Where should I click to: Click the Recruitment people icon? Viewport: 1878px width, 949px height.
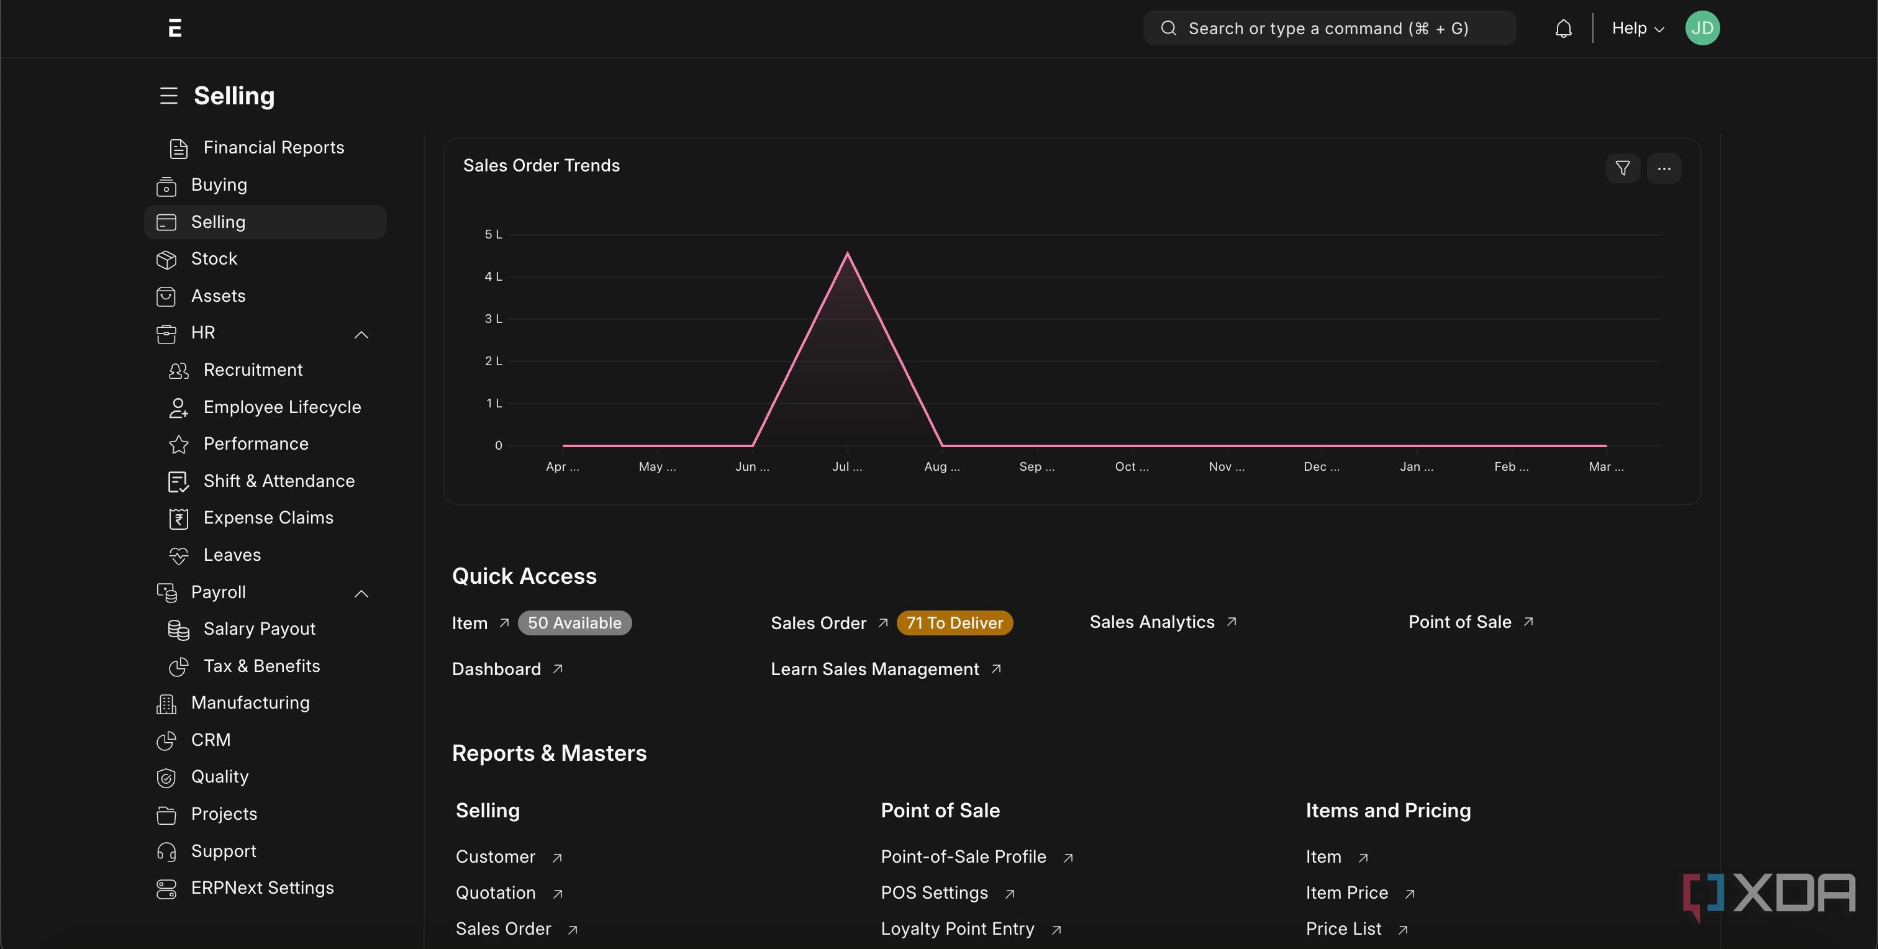coord(179,371)
